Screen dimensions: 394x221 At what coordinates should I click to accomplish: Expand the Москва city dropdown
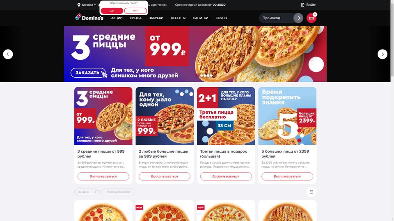[x=89, y=5]
